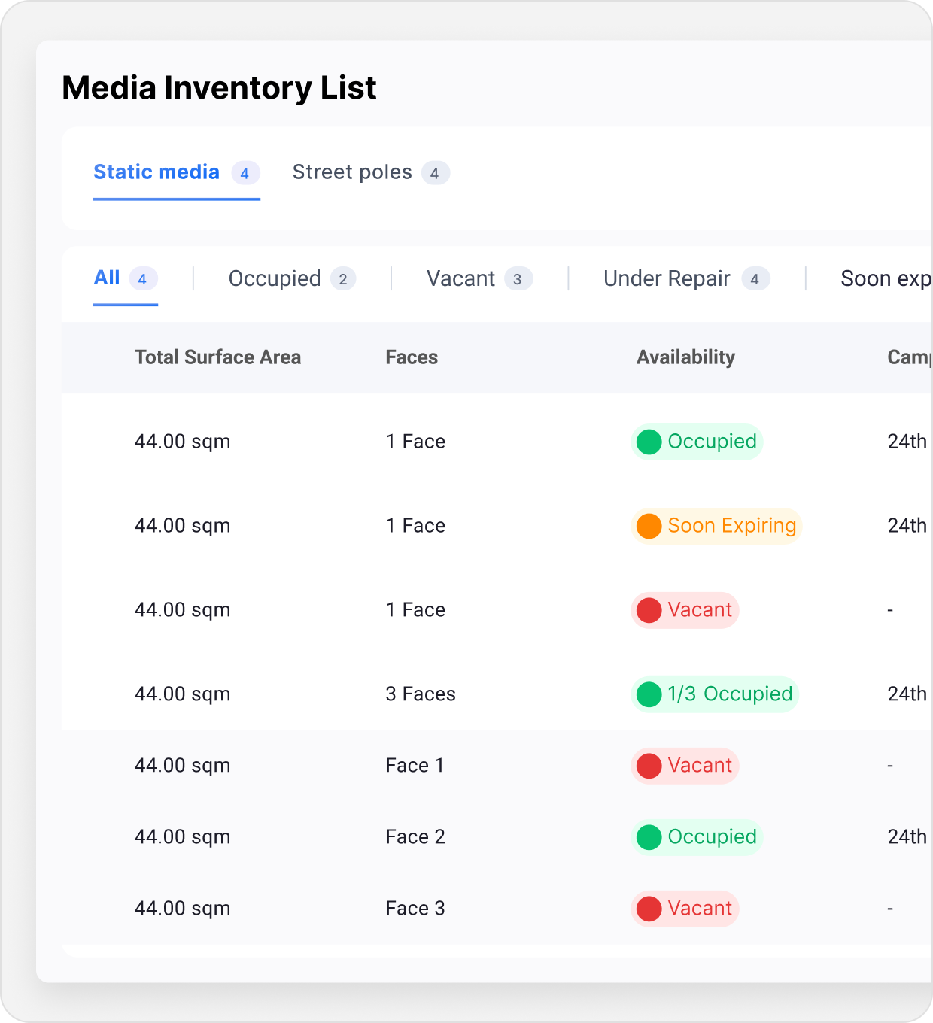The width and height of the screenshot is (933, 1023).
Task: Open the partially visible Soon expiring filter
Action: coord(885,279)
